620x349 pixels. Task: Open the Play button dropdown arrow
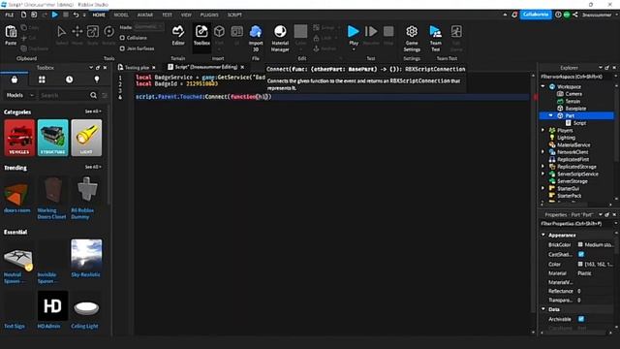click(354, 49)
